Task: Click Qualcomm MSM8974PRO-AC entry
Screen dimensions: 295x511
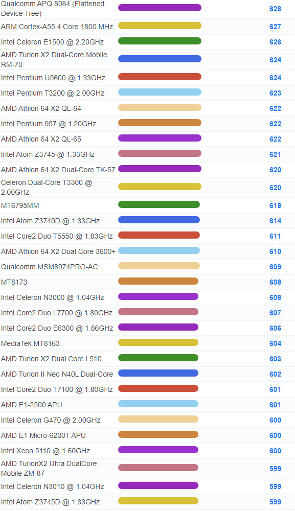Action: click(49, 267)
